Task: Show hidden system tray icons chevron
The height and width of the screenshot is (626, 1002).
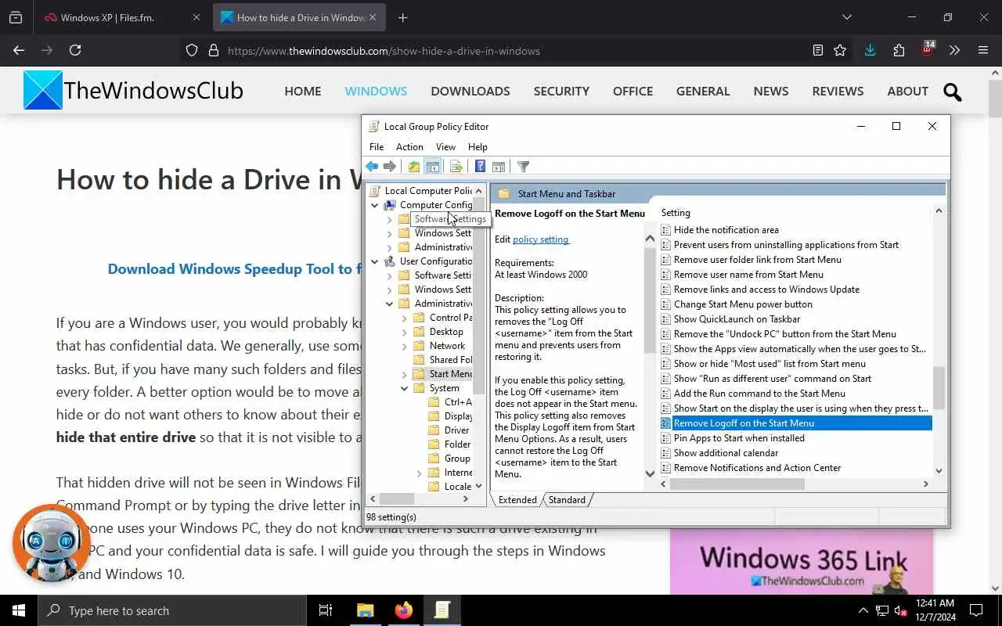Action: (863, 610)
